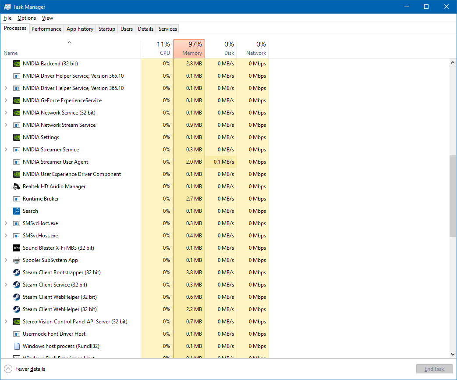This screenshot has width=457, height=380.
Task: Click the SMSvcHost.exe 0.3 MB row icon
Action: (x=17, y=223)
